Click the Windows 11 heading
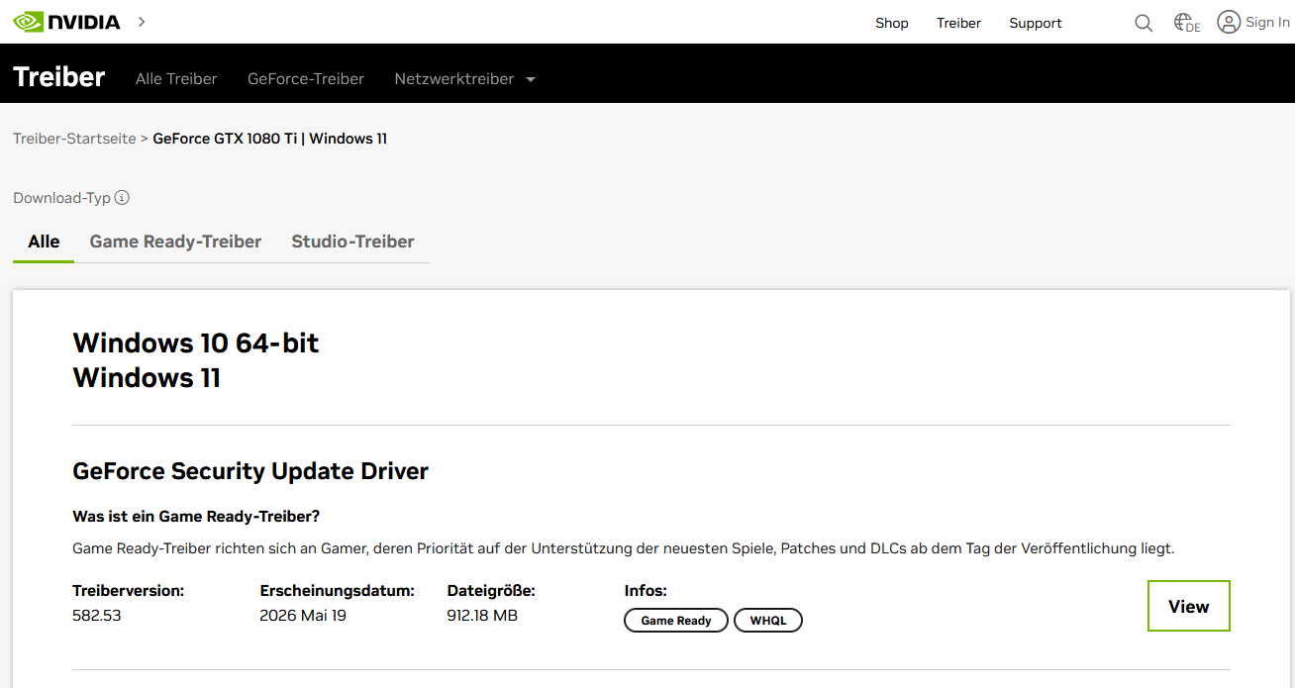 (x=147, y=378)
